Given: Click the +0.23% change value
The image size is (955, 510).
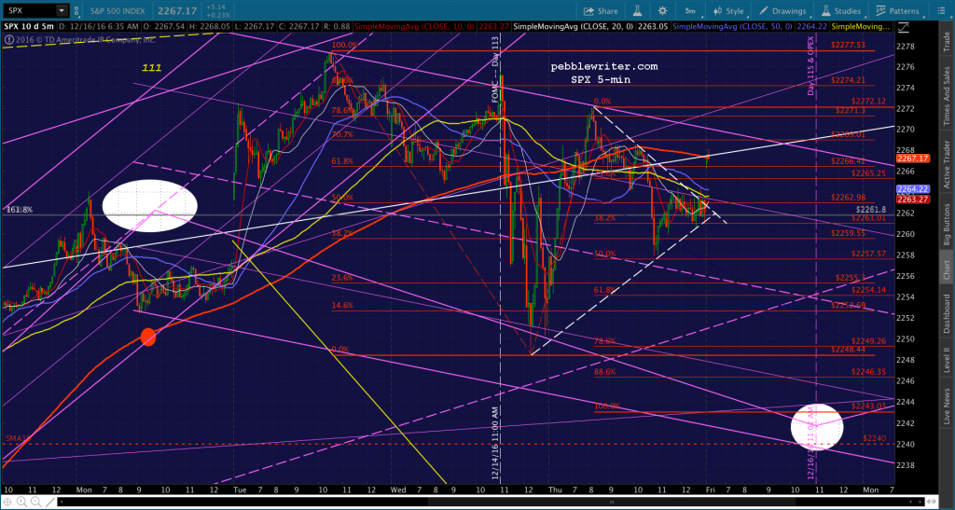Looking at the screenshot, I should click(x=219, y=15).
